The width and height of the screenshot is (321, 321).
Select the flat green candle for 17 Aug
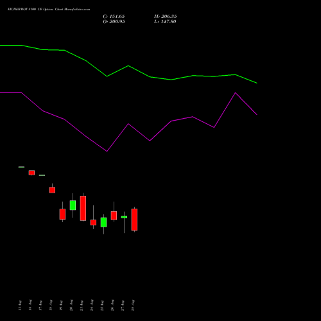(x=42, y=175)
